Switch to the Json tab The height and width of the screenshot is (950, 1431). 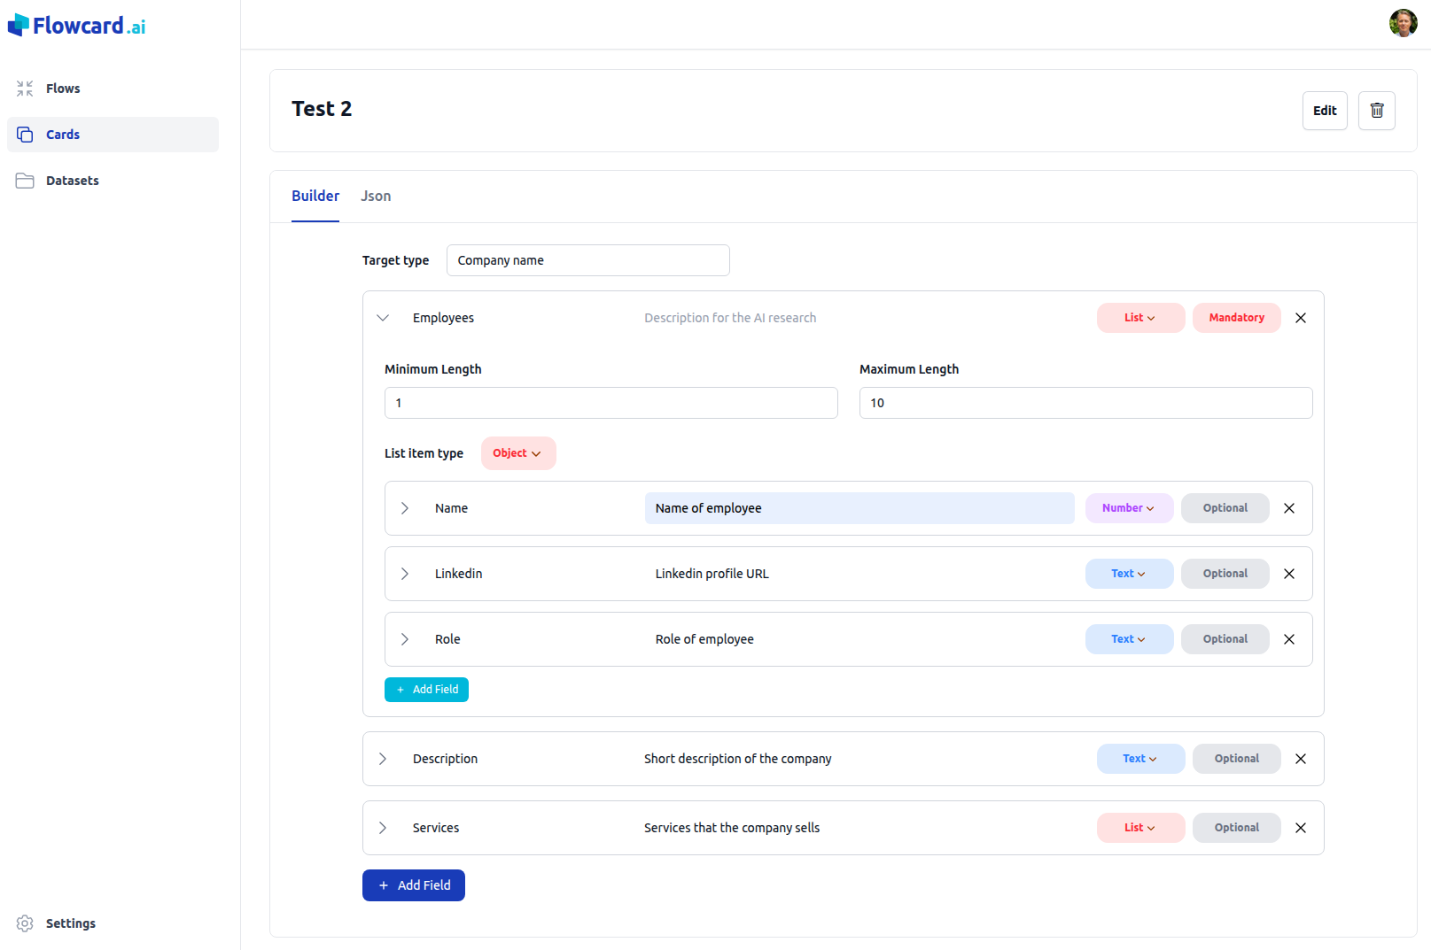[x=376, y=196]
